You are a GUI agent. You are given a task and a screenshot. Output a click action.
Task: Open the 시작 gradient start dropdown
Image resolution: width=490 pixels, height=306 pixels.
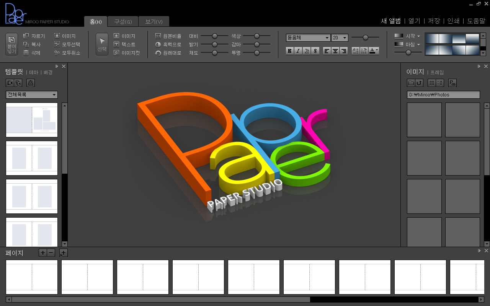tap(407, 36)
